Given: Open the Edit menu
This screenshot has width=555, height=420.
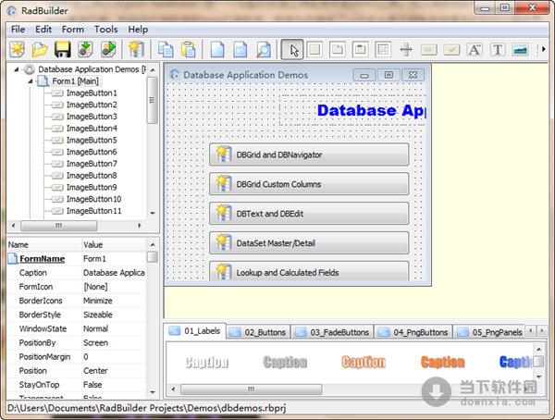Looking at the screenshot, I should point(43,29).
